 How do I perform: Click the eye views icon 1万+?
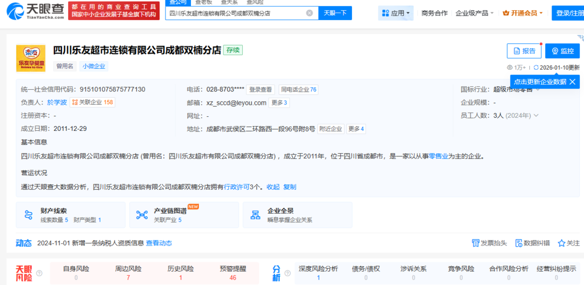[x=510, y=68]
